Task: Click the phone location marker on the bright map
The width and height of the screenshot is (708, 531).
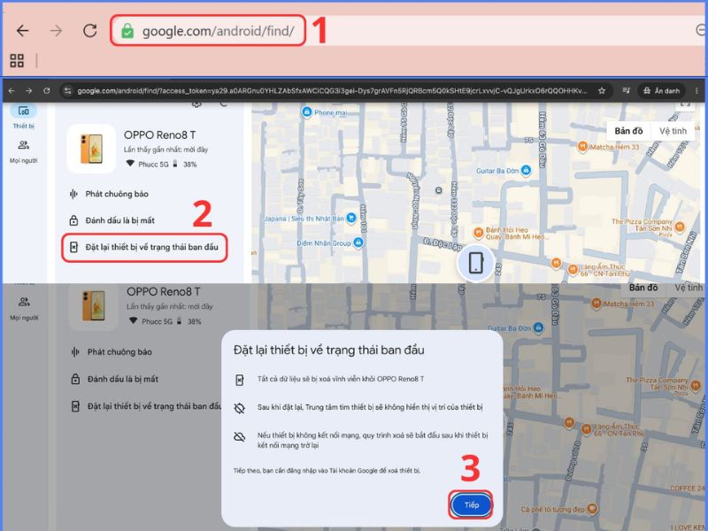Action: (x=476, y=263)
